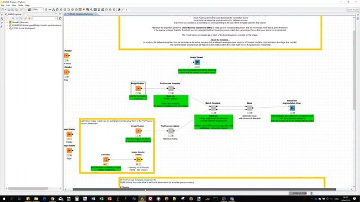Open the File Explorer taskbar icon
360x202 pixels.
[x=36, y=199]
